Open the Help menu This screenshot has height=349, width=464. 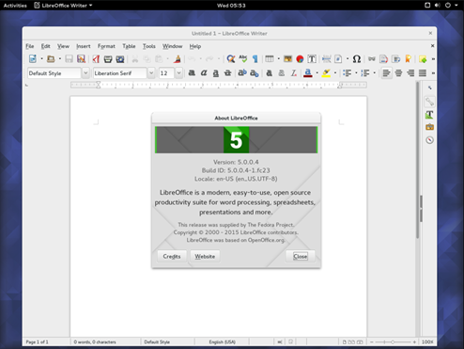point(195,46)
